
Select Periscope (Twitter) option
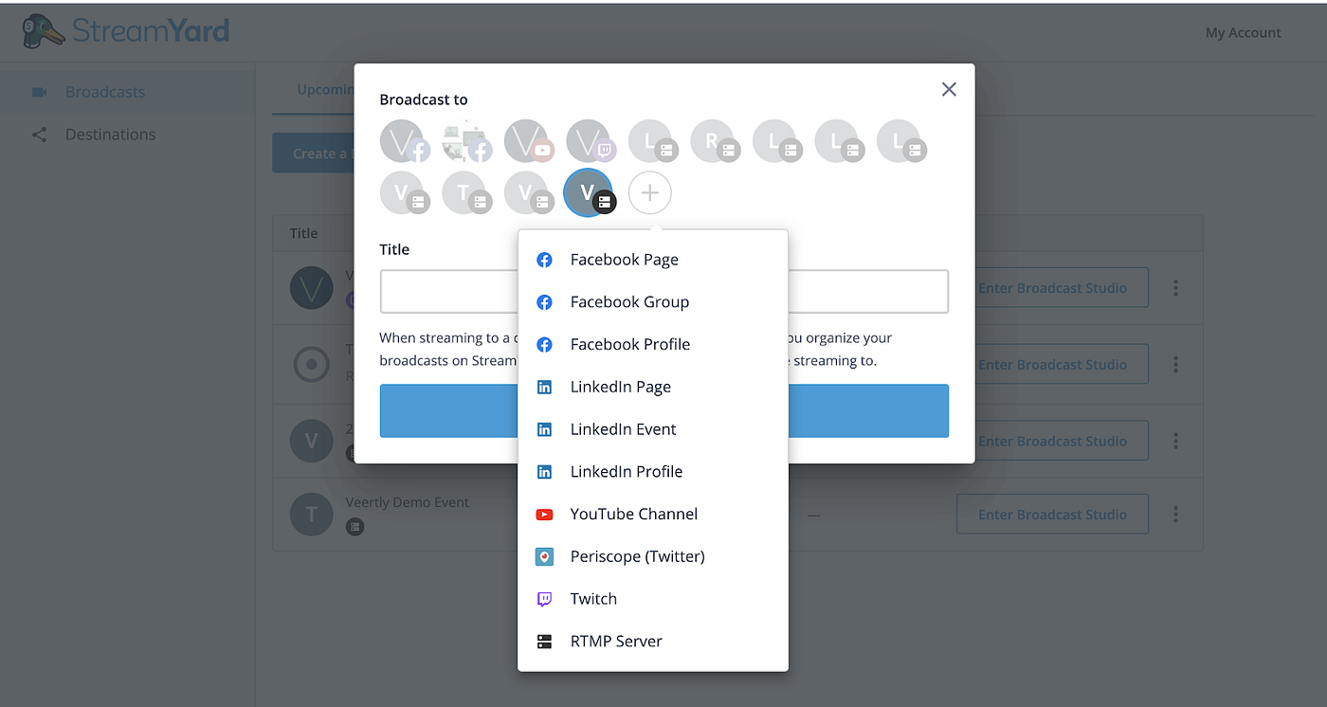[x=652, y=556]
